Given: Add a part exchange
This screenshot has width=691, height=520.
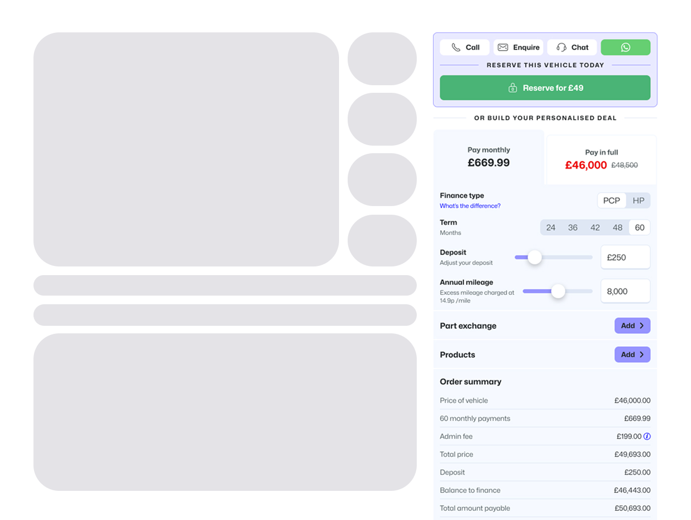Looking at the screenshot, I should pyautogui.click(x=632, y=326).
